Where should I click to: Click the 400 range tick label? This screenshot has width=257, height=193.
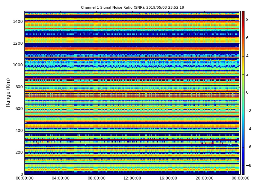point(19,131)
